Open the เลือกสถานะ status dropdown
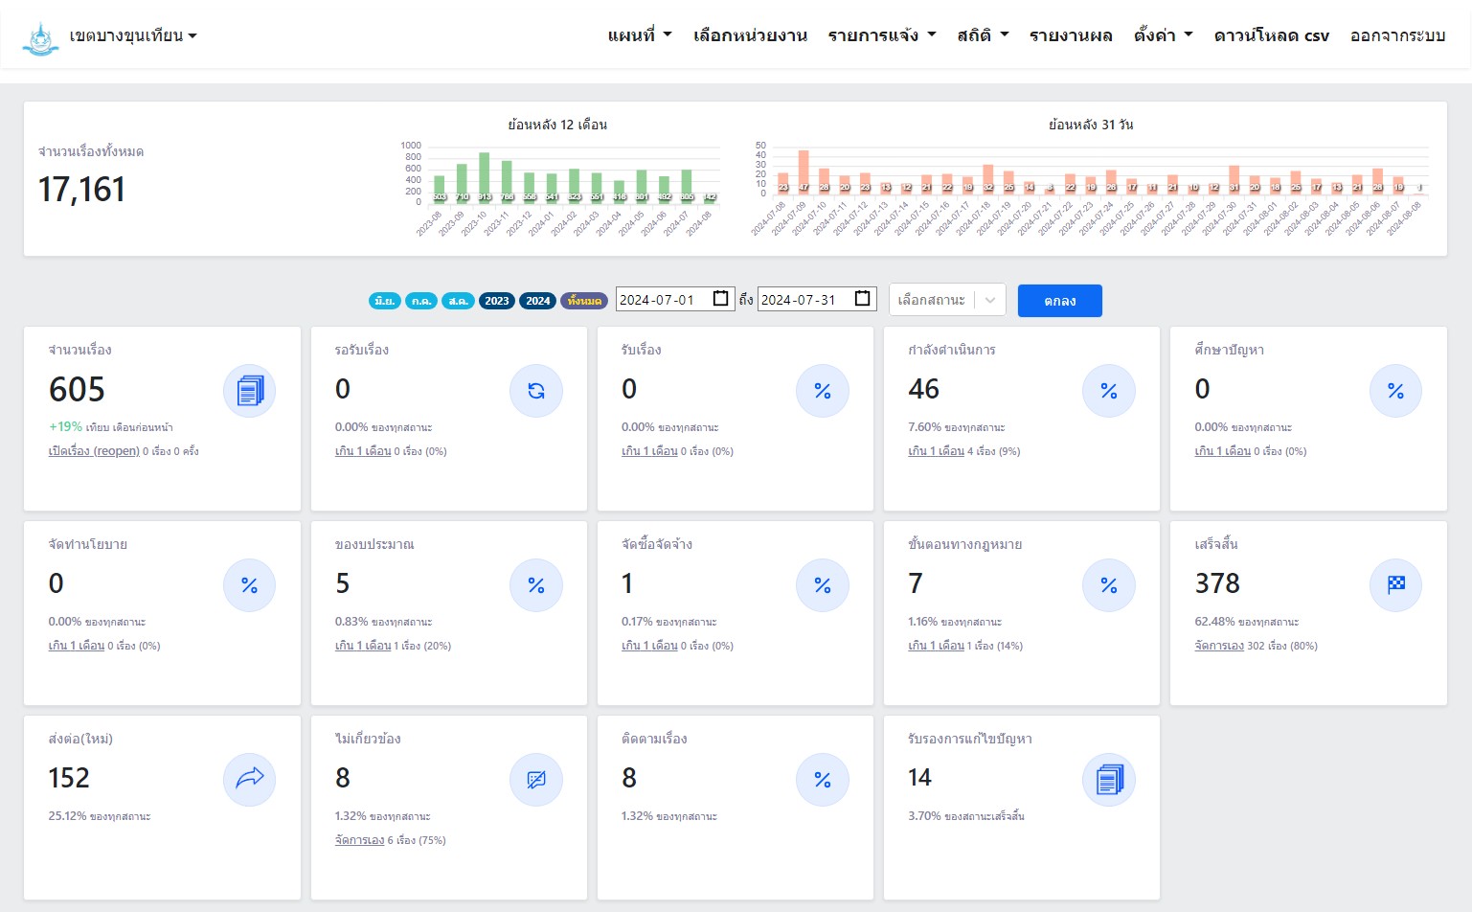The image size is (1472, 912). point(946,301)
